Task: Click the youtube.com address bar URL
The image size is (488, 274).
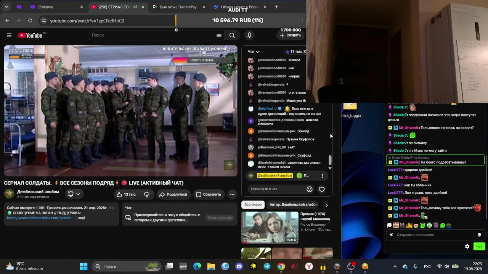Action: [x=87, y=21]
